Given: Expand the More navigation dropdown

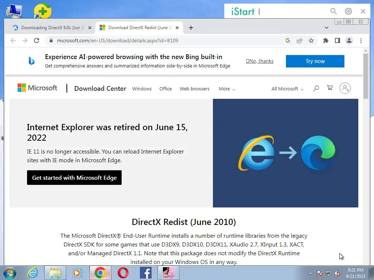Looking at the screenshot, I should tap(227, 89).
